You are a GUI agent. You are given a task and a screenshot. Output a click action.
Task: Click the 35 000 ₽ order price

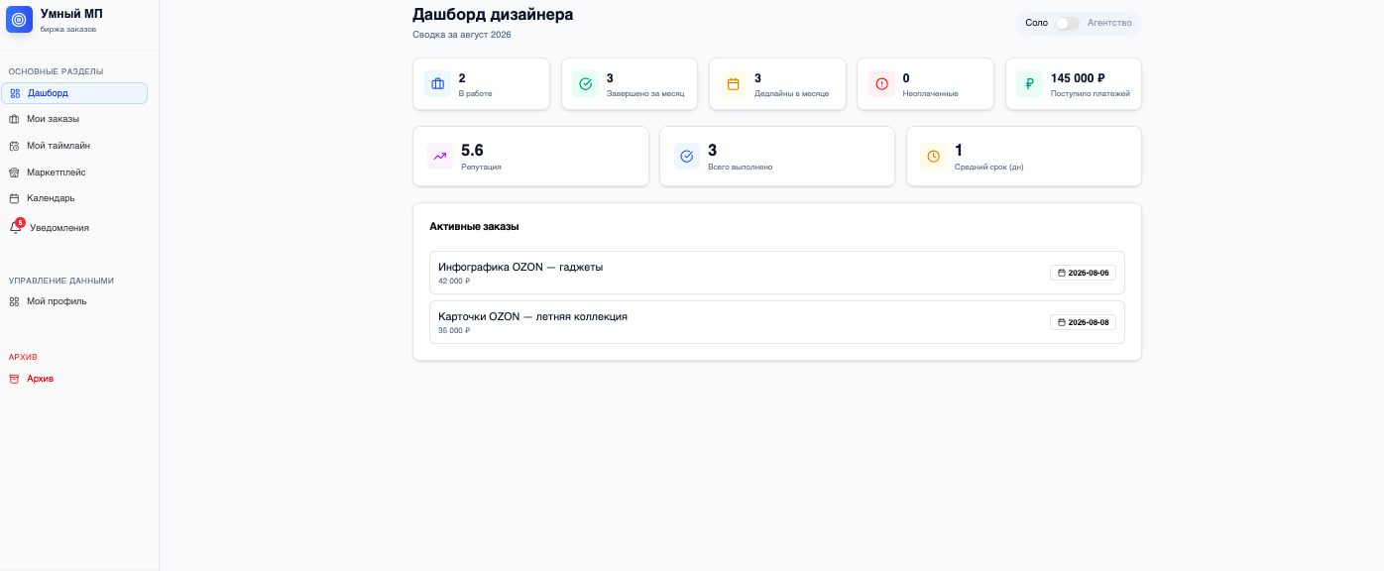(x=454, y=331)
